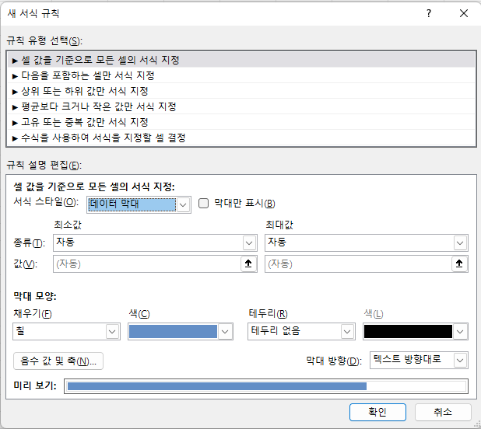This screenshot has height=429, width=481.
Task: Select rule type 수식을 사용하여 서식을 지정할 셀 결정
Action: tap(241, 138)
